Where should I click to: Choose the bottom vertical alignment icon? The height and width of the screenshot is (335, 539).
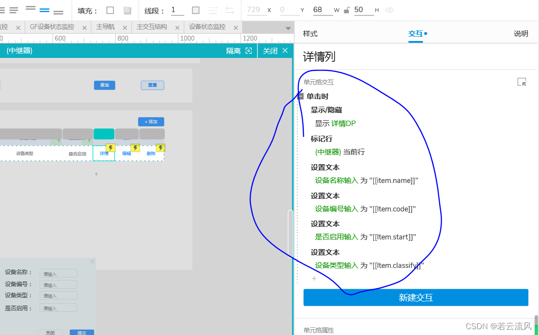pyautogui.click(x=58, y=13)
